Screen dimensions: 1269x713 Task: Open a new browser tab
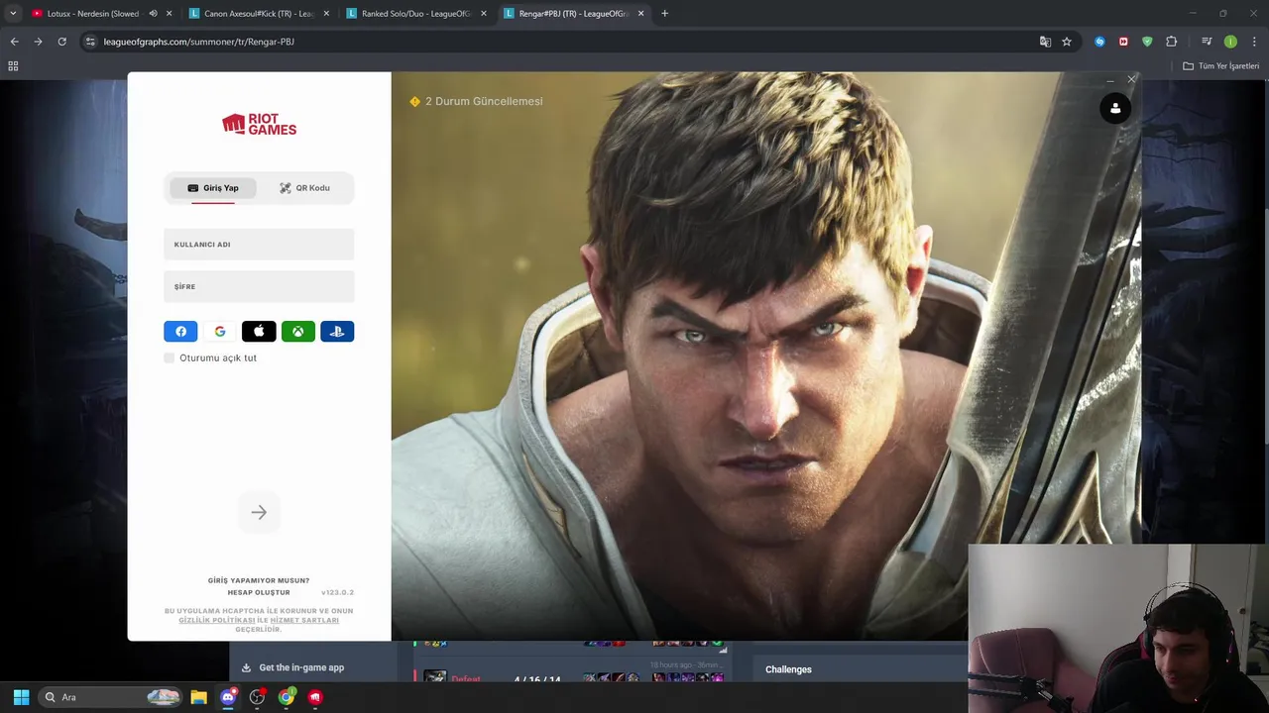click(x=664, y=14)
